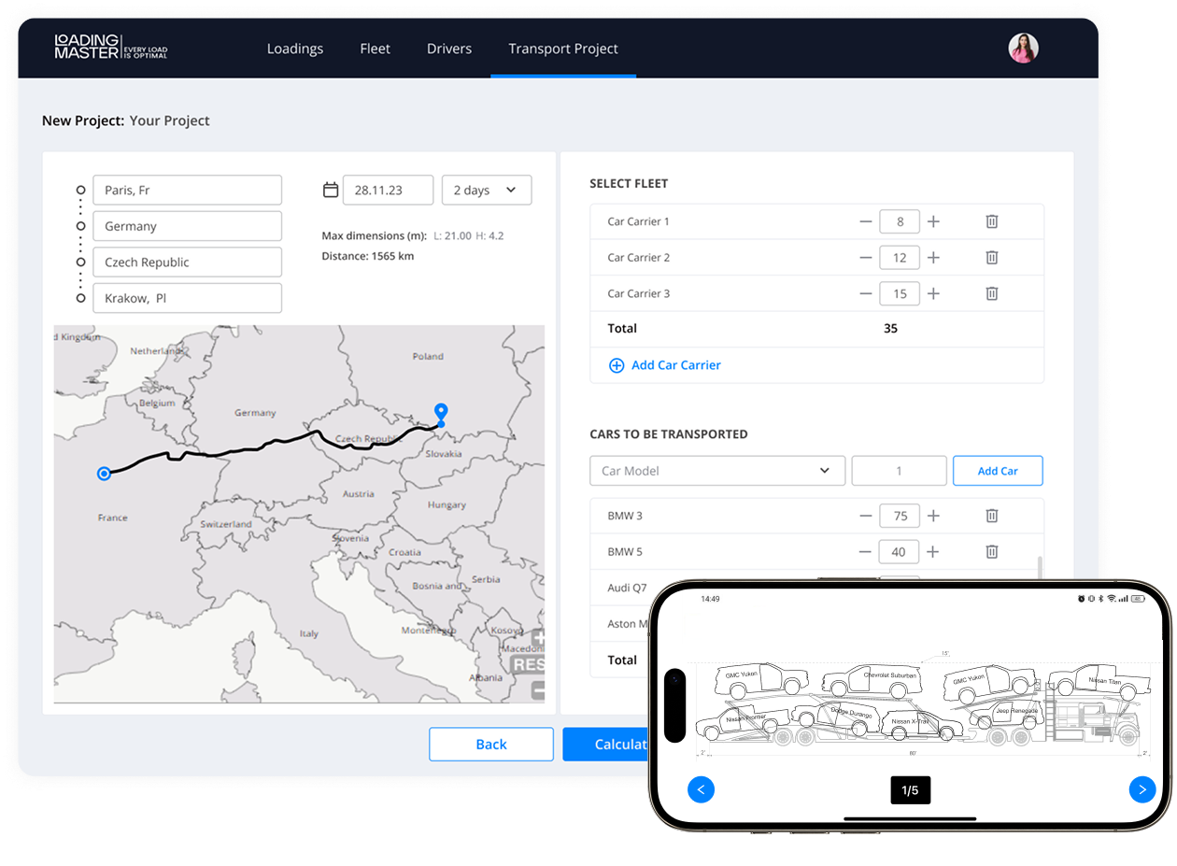Click the Krakow destination pin on map
Viewport: 1177px width, 866px height.
point(441,412)
